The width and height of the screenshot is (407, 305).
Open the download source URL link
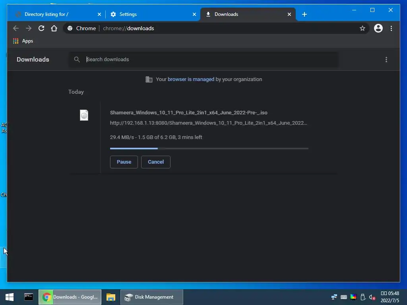pyautogui.click(x=208, y=123)
